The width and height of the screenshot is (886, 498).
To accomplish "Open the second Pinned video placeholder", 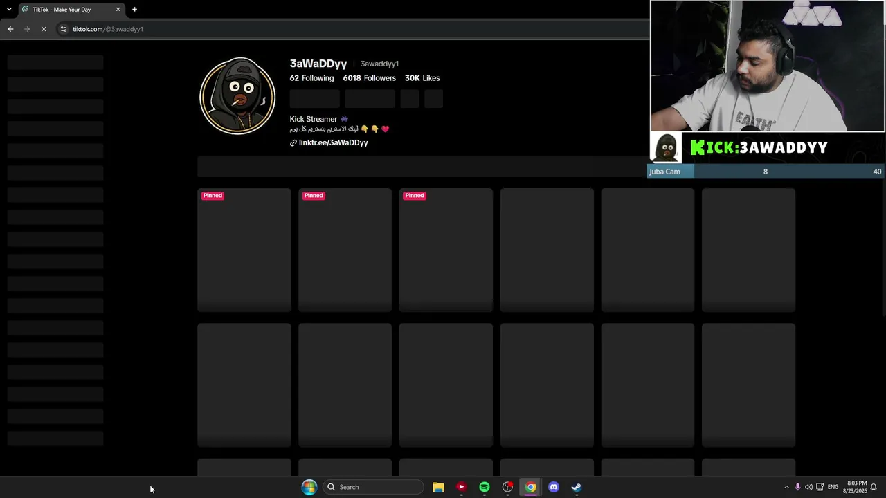I will [345, 250].
